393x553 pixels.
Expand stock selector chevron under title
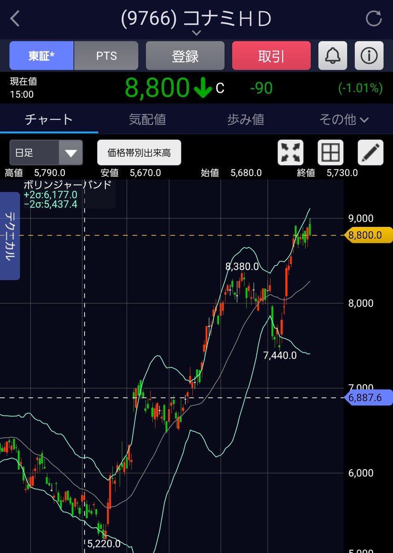pos(196,33)
